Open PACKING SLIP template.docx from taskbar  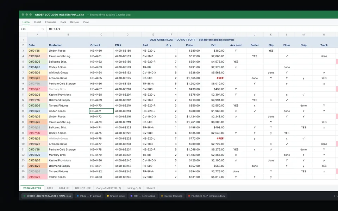[207, 196]
